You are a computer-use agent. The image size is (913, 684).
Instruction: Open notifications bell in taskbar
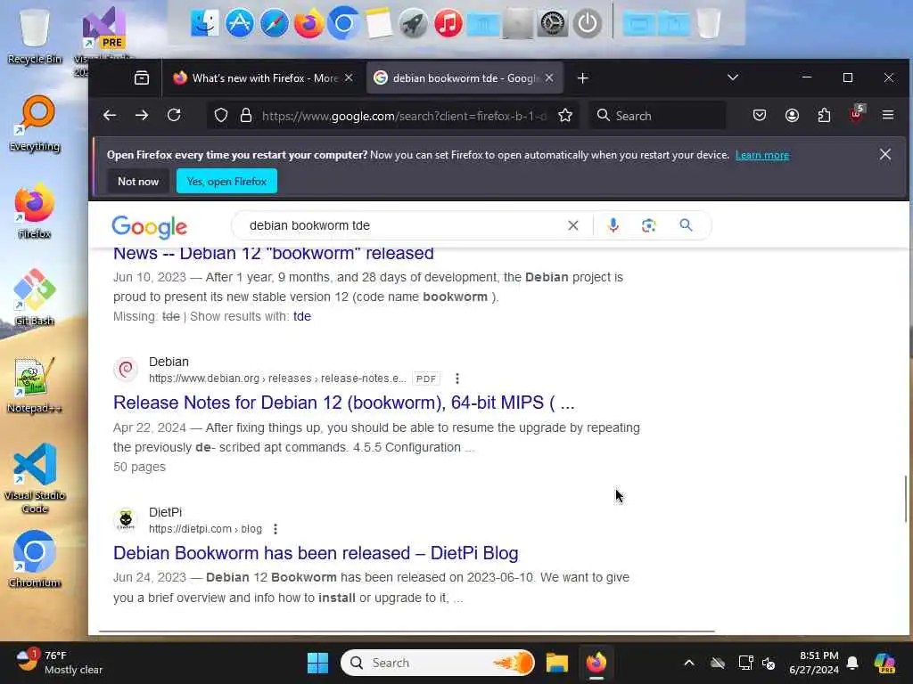[852, 663]
